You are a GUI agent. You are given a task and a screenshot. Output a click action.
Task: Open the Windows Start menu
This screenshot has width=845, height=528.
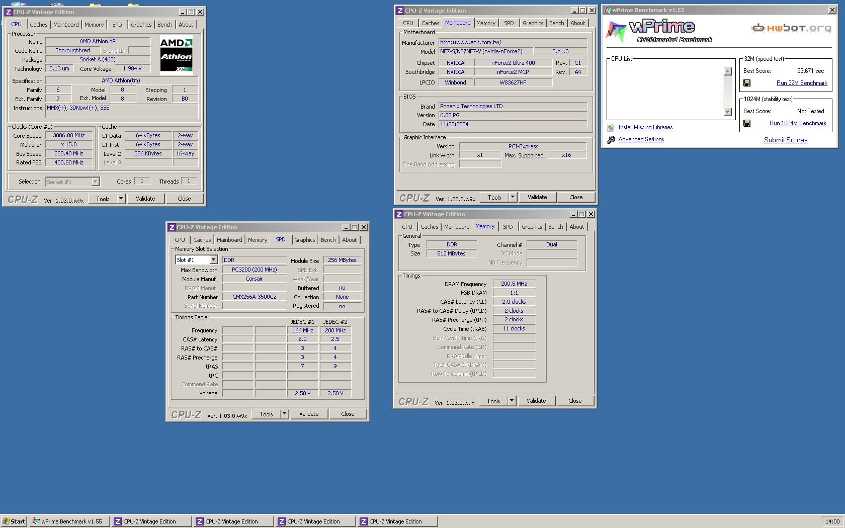tap(14, 521)
